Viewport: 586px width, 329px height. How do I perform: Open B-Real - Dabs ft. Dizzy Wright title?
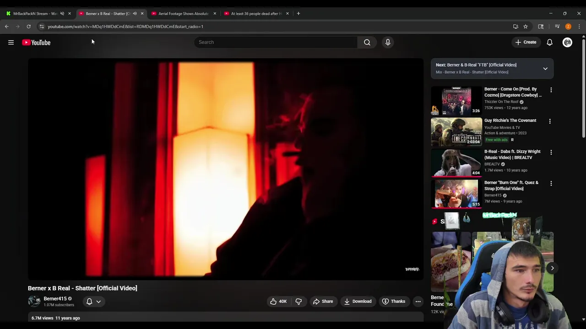coord(512,154)
